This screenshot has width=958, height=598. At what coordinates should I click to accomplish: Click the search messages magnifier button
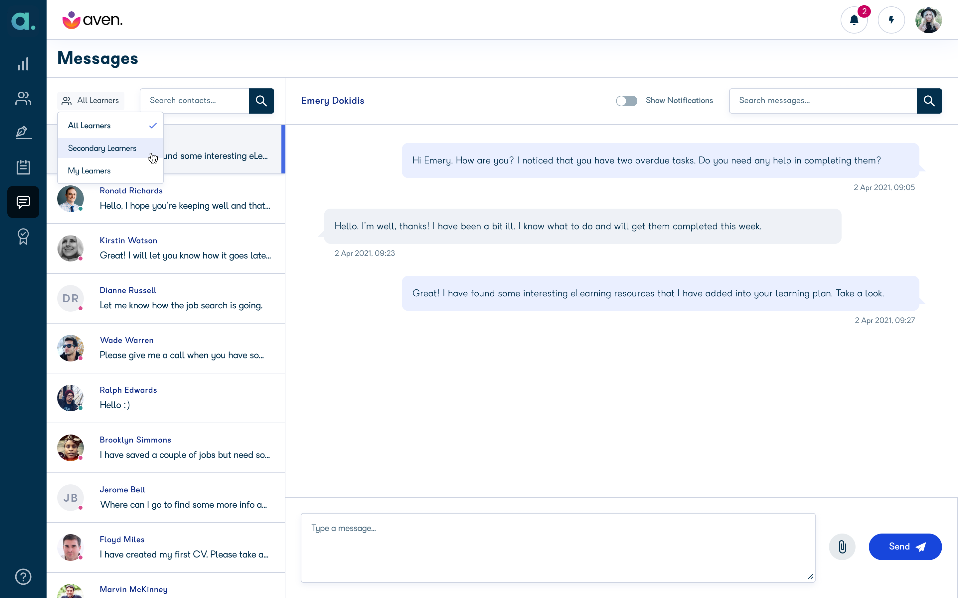pyautogui.click(x=929, y=101)
